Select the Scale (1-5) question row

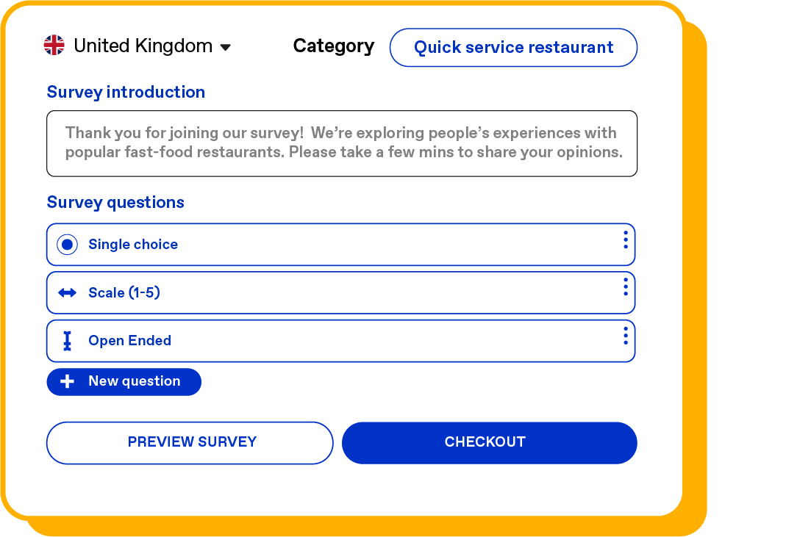(x=341, y=292)
